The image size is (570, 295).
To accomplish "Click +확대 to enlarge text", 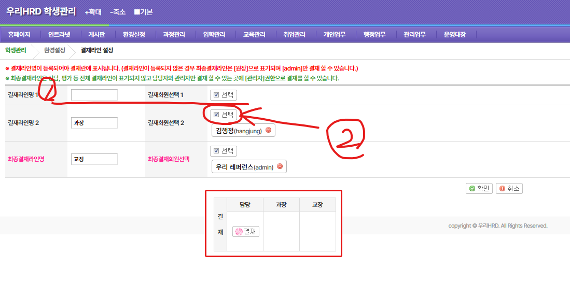I will (x=93, y=12).
